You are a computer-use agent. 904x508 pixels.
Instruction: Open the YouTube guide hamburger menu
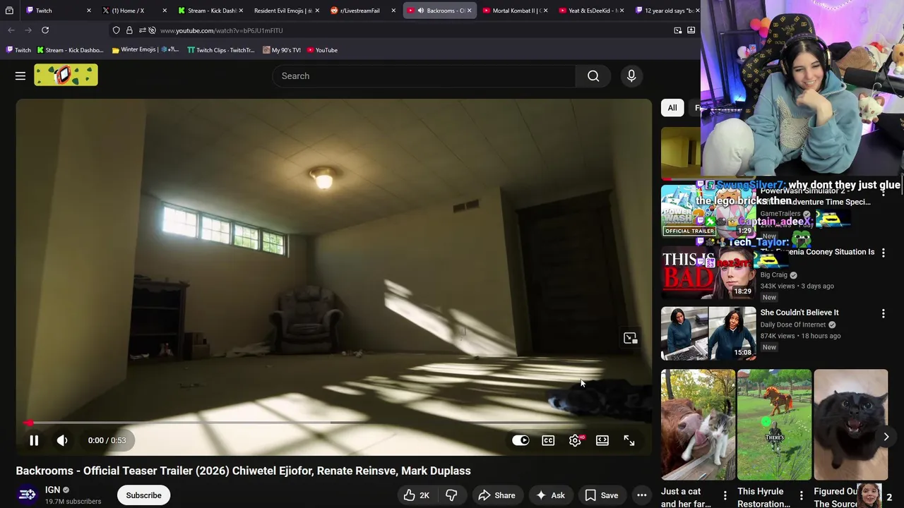[x=20, y=75]
